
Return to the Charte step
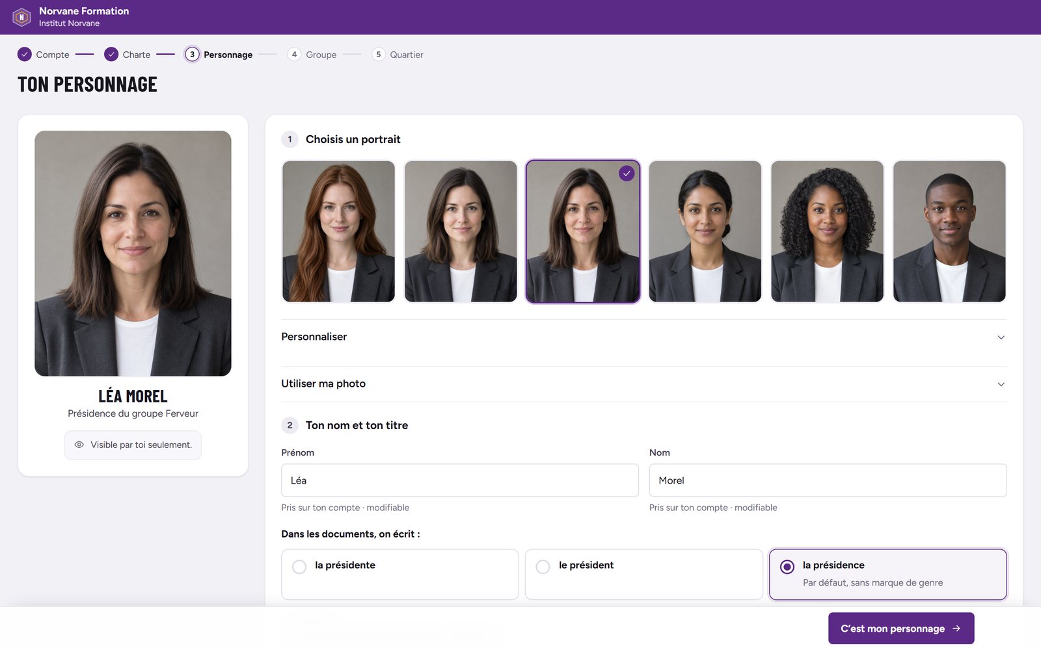click(x=128, y=55)
